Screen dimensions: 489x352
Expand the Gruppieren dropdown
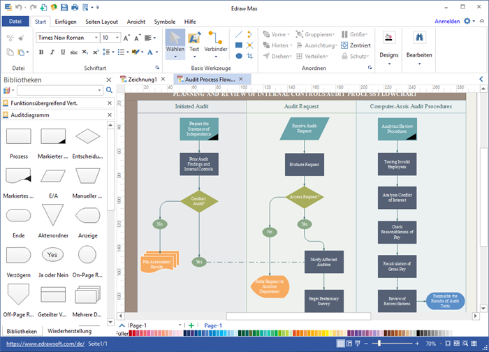(x=333, y=34)
